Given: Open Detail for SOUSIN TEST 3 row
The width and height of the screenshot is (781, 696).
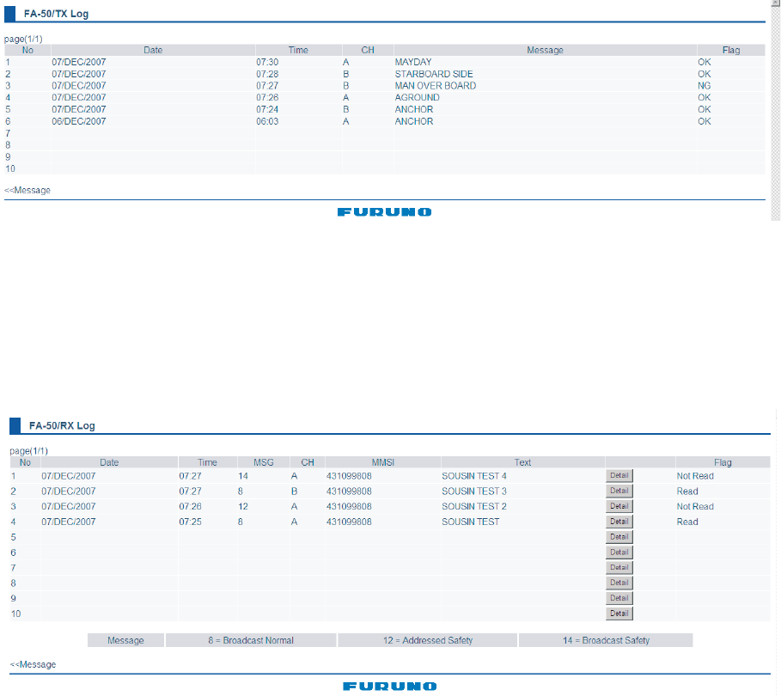Looking at the screenshot, I should coord(619,491).
